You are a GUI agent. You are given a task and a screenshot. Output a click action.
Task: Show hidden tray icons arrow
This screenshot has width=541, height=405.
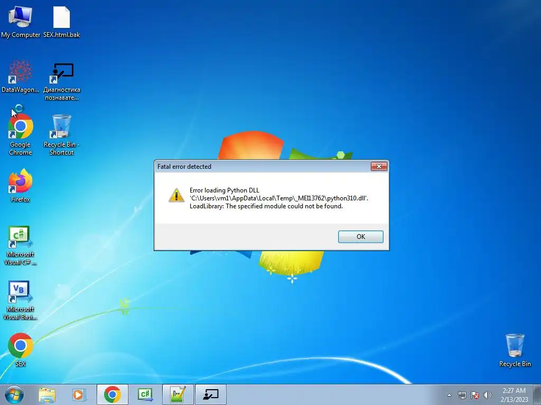tap(449, 395)
